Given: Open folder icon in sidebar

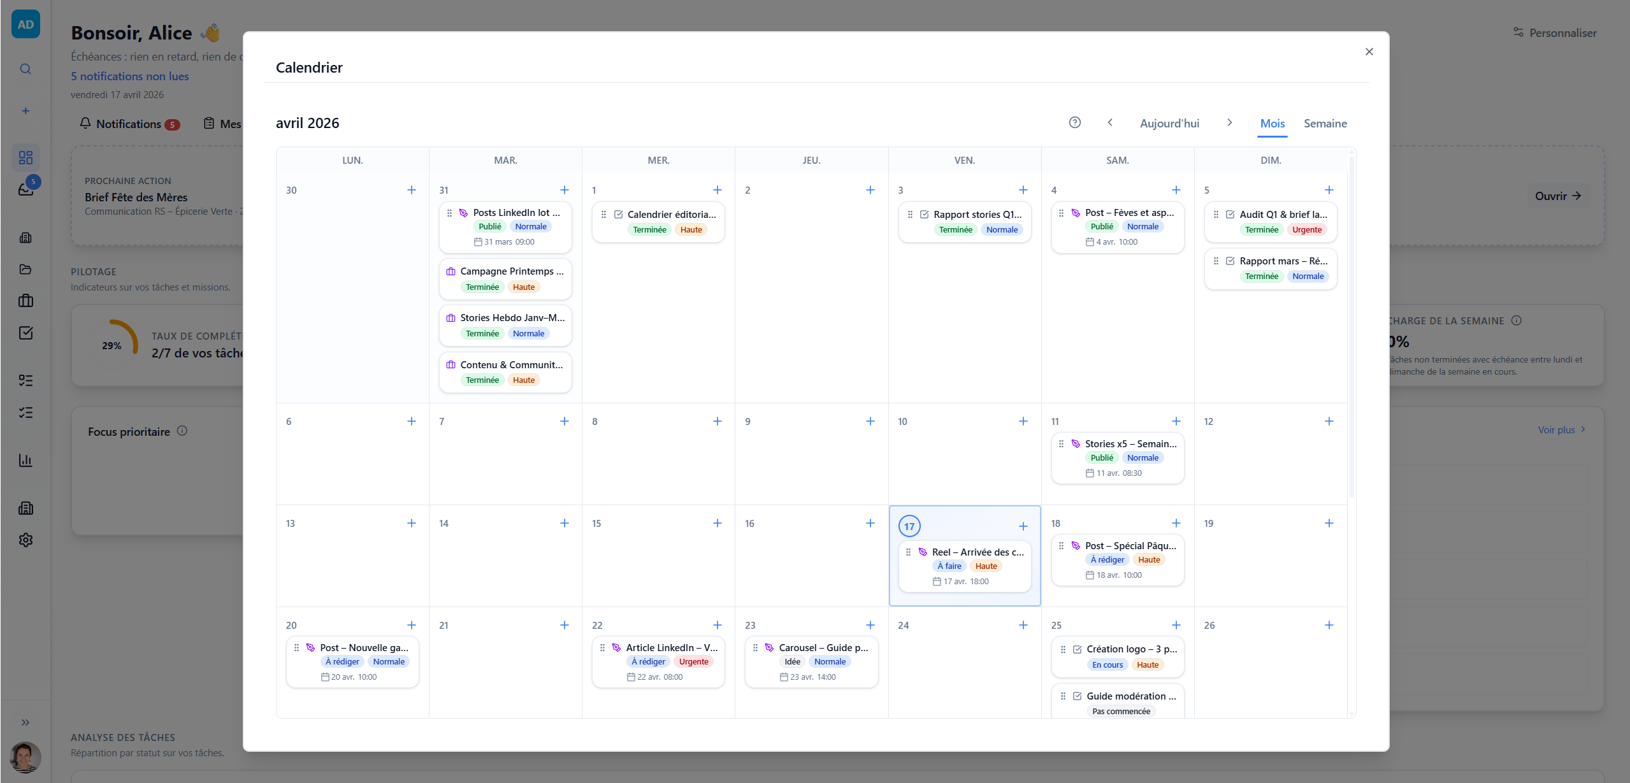Looking at the screenshot, I should [25, 269].
